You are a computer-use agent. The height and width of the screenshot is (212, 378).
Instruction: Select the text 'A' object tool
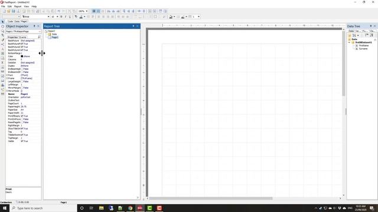[2, 49]
